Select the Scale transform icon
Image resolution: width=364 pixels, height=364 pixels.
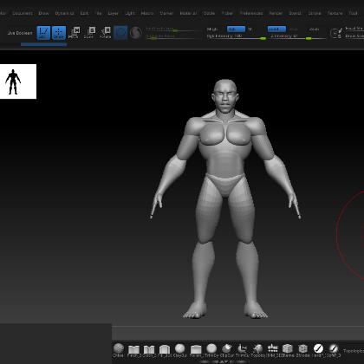tap(90, 33)
